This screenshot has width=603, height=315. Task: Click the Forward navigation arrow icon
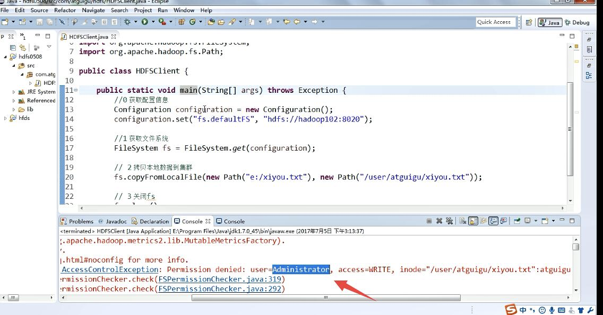314,22
